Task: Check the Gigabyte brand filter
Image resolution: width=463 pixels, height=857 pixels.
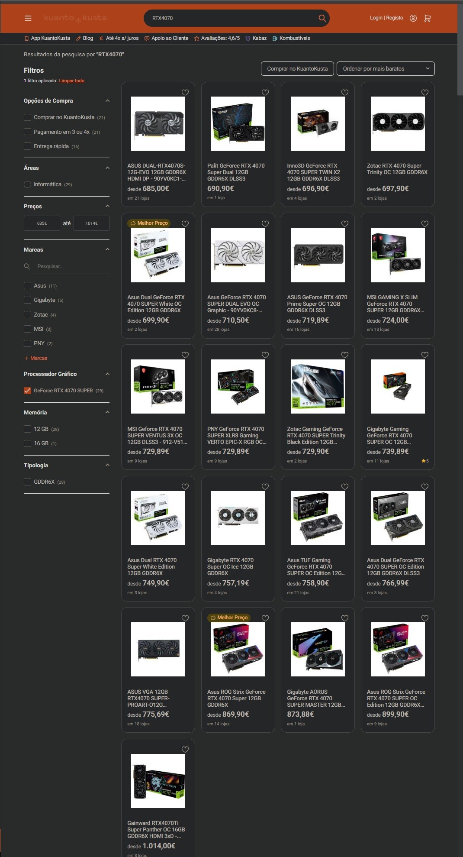Action: coord(27,300)
